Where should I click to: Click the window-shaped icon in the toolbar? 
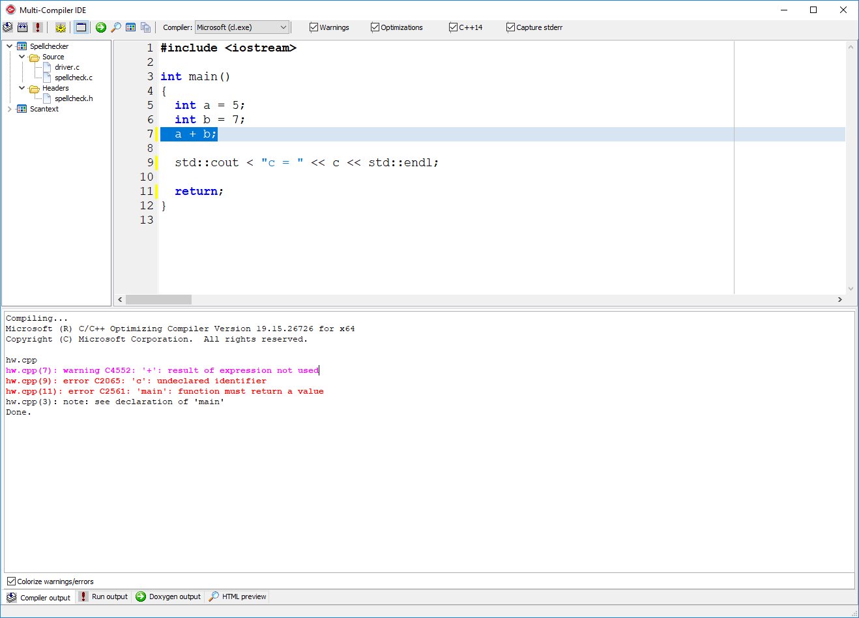tap(81, 27)
